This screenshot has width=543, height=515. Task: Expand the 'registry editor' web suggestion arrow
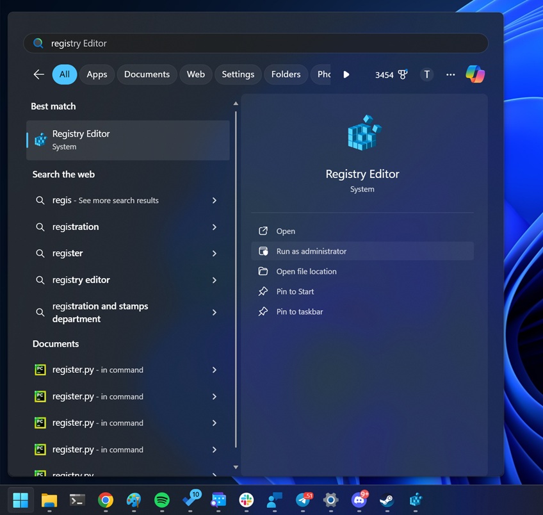click(215, 280)
